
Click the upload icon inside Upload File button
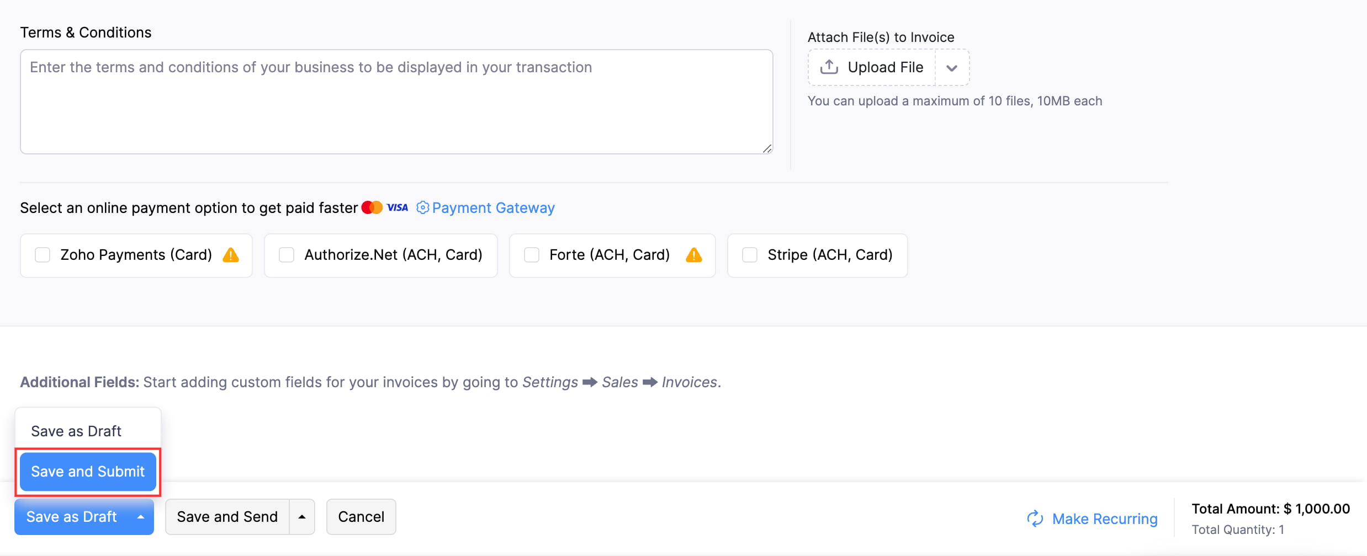tap(830, 67)
